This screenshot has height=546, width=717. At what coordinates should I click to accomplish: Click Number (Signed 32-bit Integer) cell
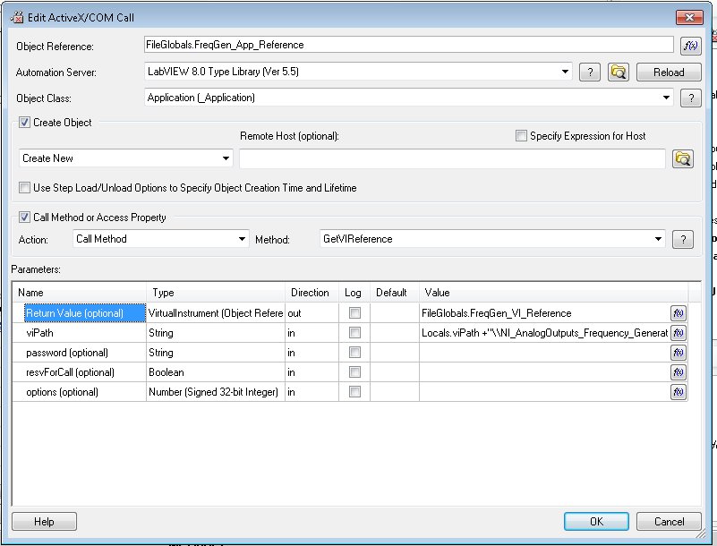tap(216, 392)
